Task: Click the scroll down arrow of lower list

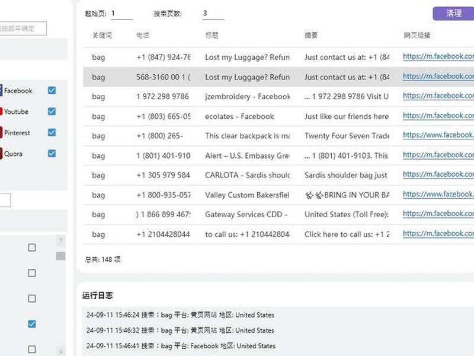Action: (x=61, y=351)
